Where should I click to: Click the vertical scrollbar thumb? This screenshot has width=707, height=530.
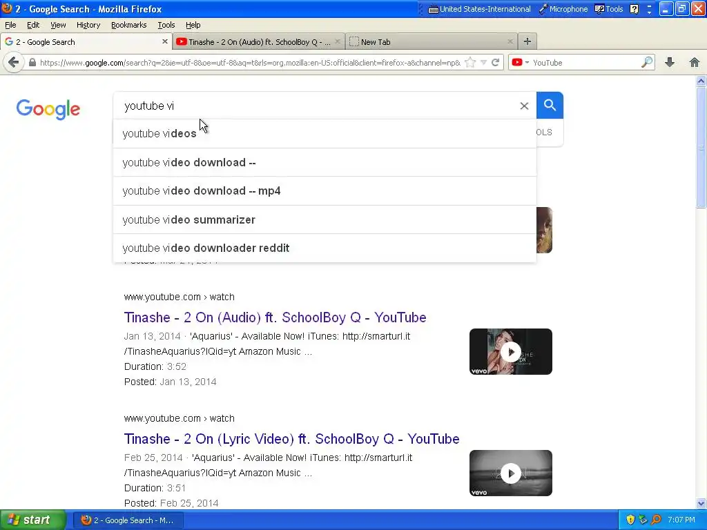[x=701, y=148]
